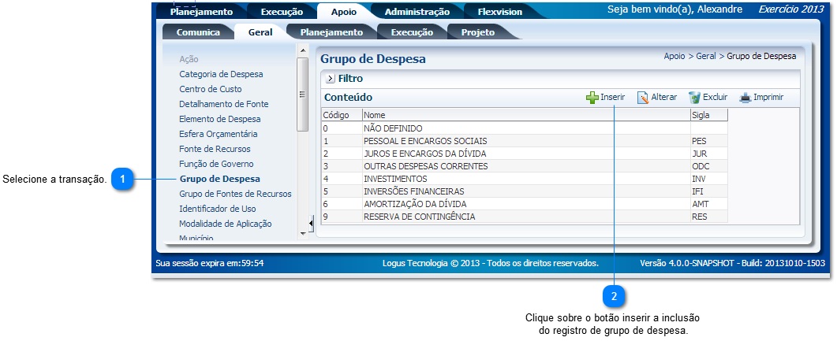Viewport: 837px width, 341px height.
Task: Open the Flexvision tab
Action: pyautogui.click(x=499, y=12)
